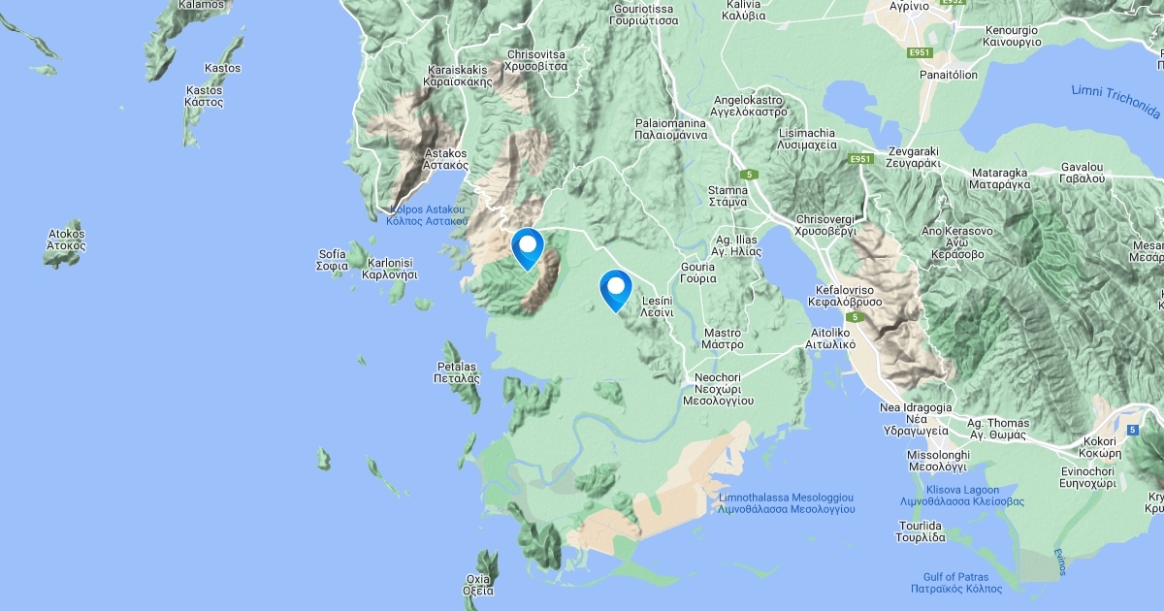Click the Gulf of Patras label
Screen dimensions: 1164x611
pos(956,582)
